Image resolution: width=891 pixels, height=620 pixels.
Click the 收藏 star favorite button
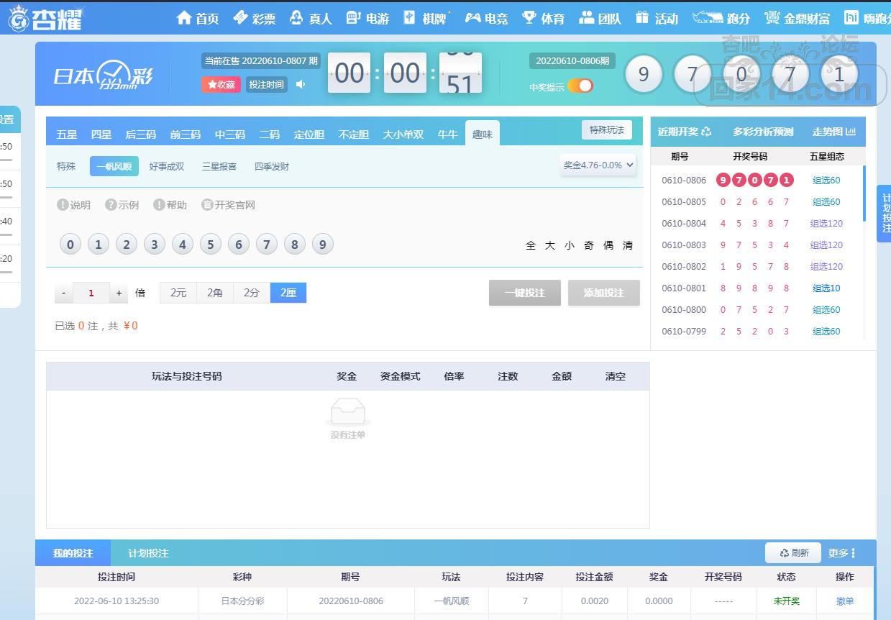(221, 84)
